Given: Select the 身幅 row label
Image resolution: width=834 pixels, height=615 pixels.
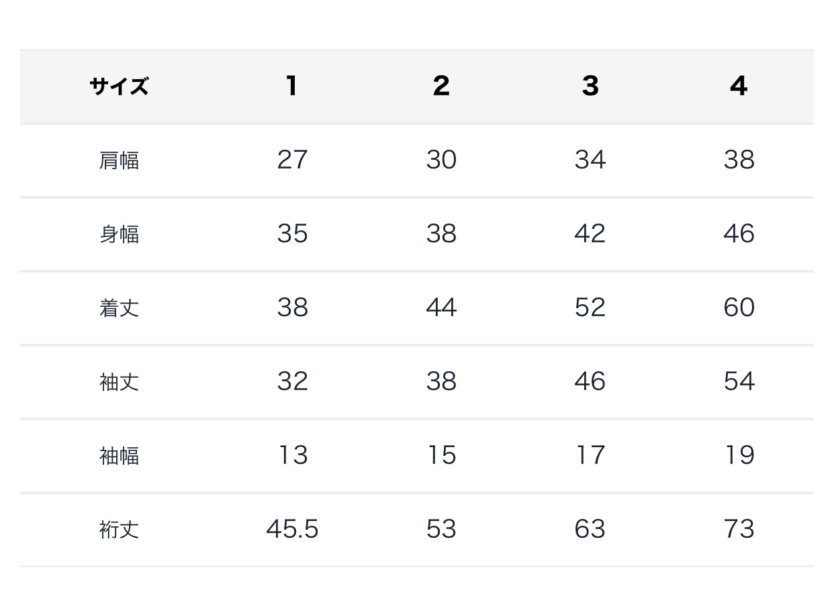Looking at the screenshot, I should point(119,234).
